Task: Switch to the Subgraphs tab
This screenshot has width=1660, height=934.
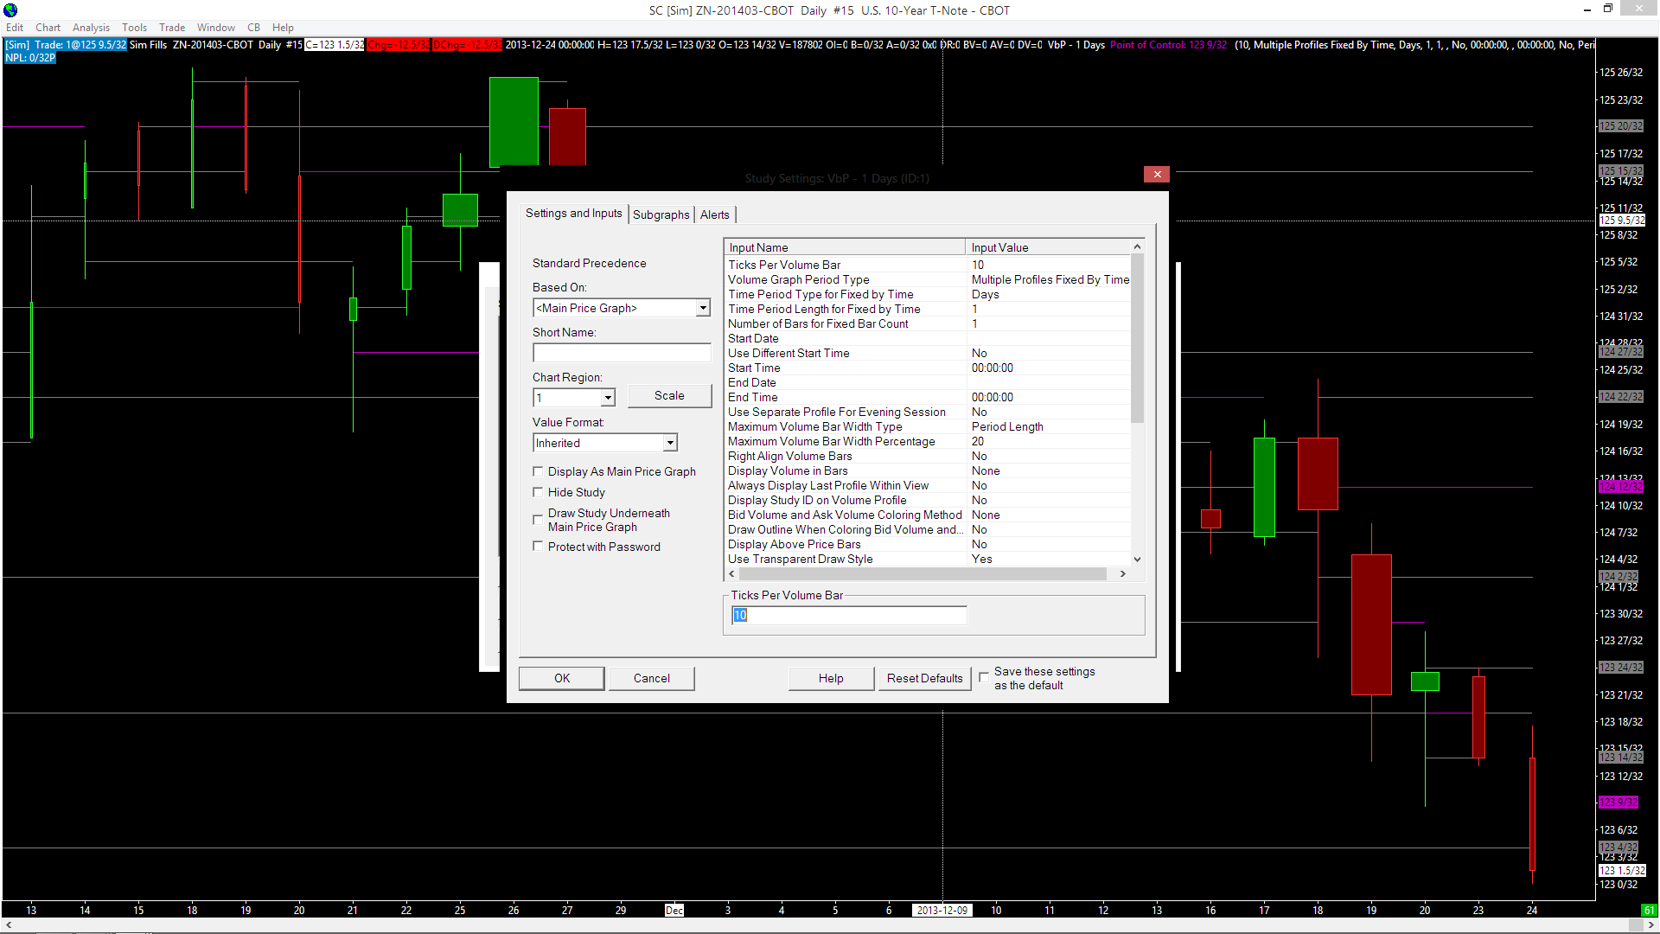Action: pos(661,214)
